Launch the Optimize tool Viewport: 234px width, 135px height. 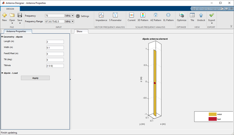[182, 15]
